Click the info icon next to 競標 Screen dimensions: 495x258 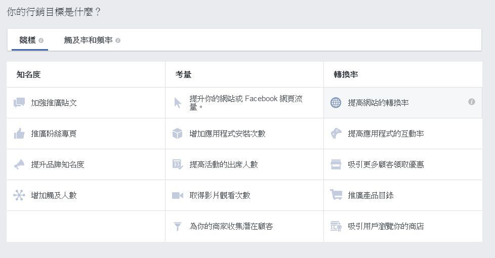(41, 40)
